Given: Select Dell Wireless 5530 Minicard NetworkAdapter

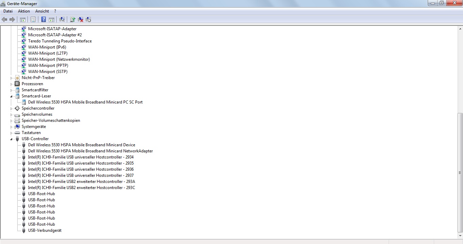Looking at the screenshot, I should (x=90, y=151).
